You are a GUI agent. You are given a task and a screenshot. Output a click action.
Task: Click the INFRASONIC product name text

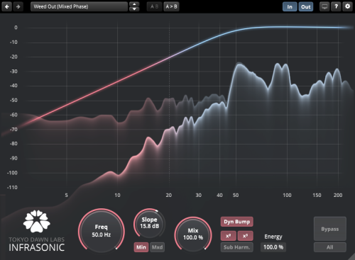[x=37, y=247]
